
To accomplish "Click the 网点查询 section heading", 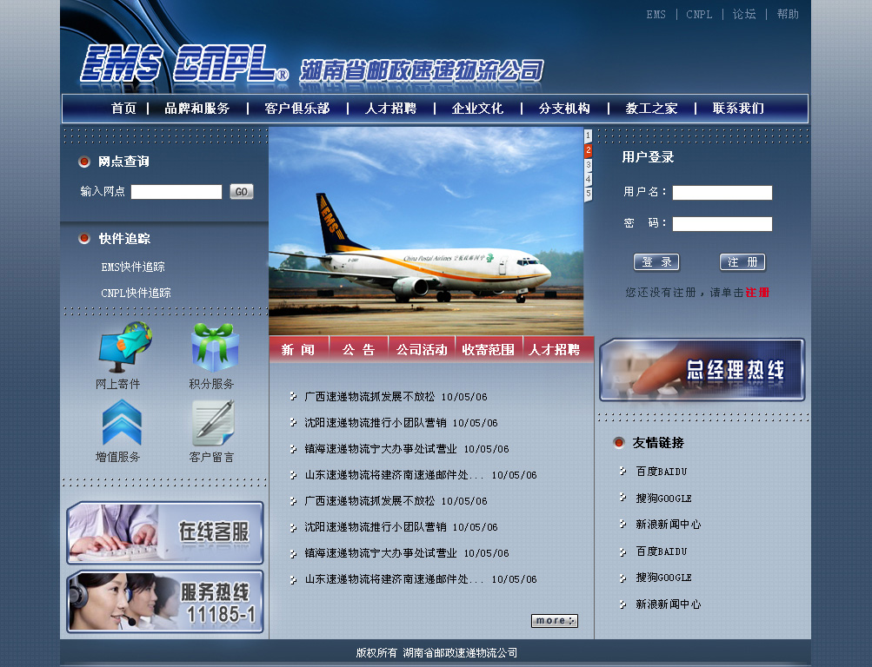I will [123, 162].
